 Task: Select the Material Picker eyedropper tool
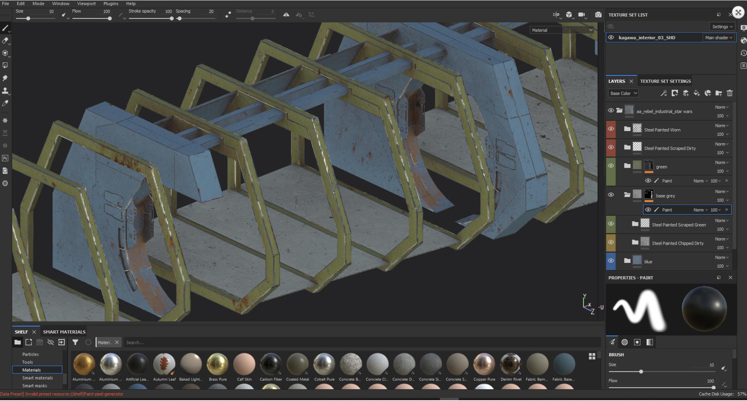pyautogui.click(x=5, y=103)
